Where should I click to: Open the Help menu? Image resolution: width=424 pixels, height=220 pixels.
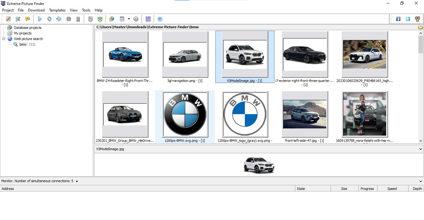tap(98, 10)
